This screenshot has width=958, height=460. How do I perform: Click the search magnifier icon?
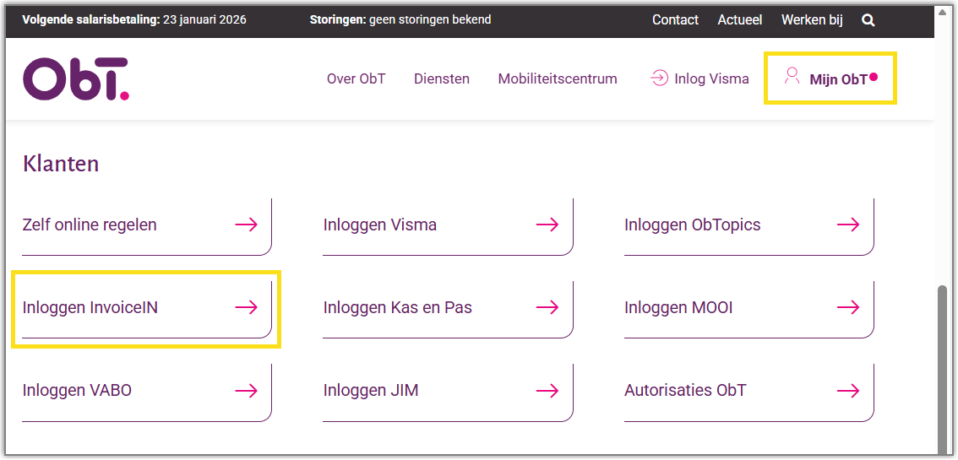point(868,20)
